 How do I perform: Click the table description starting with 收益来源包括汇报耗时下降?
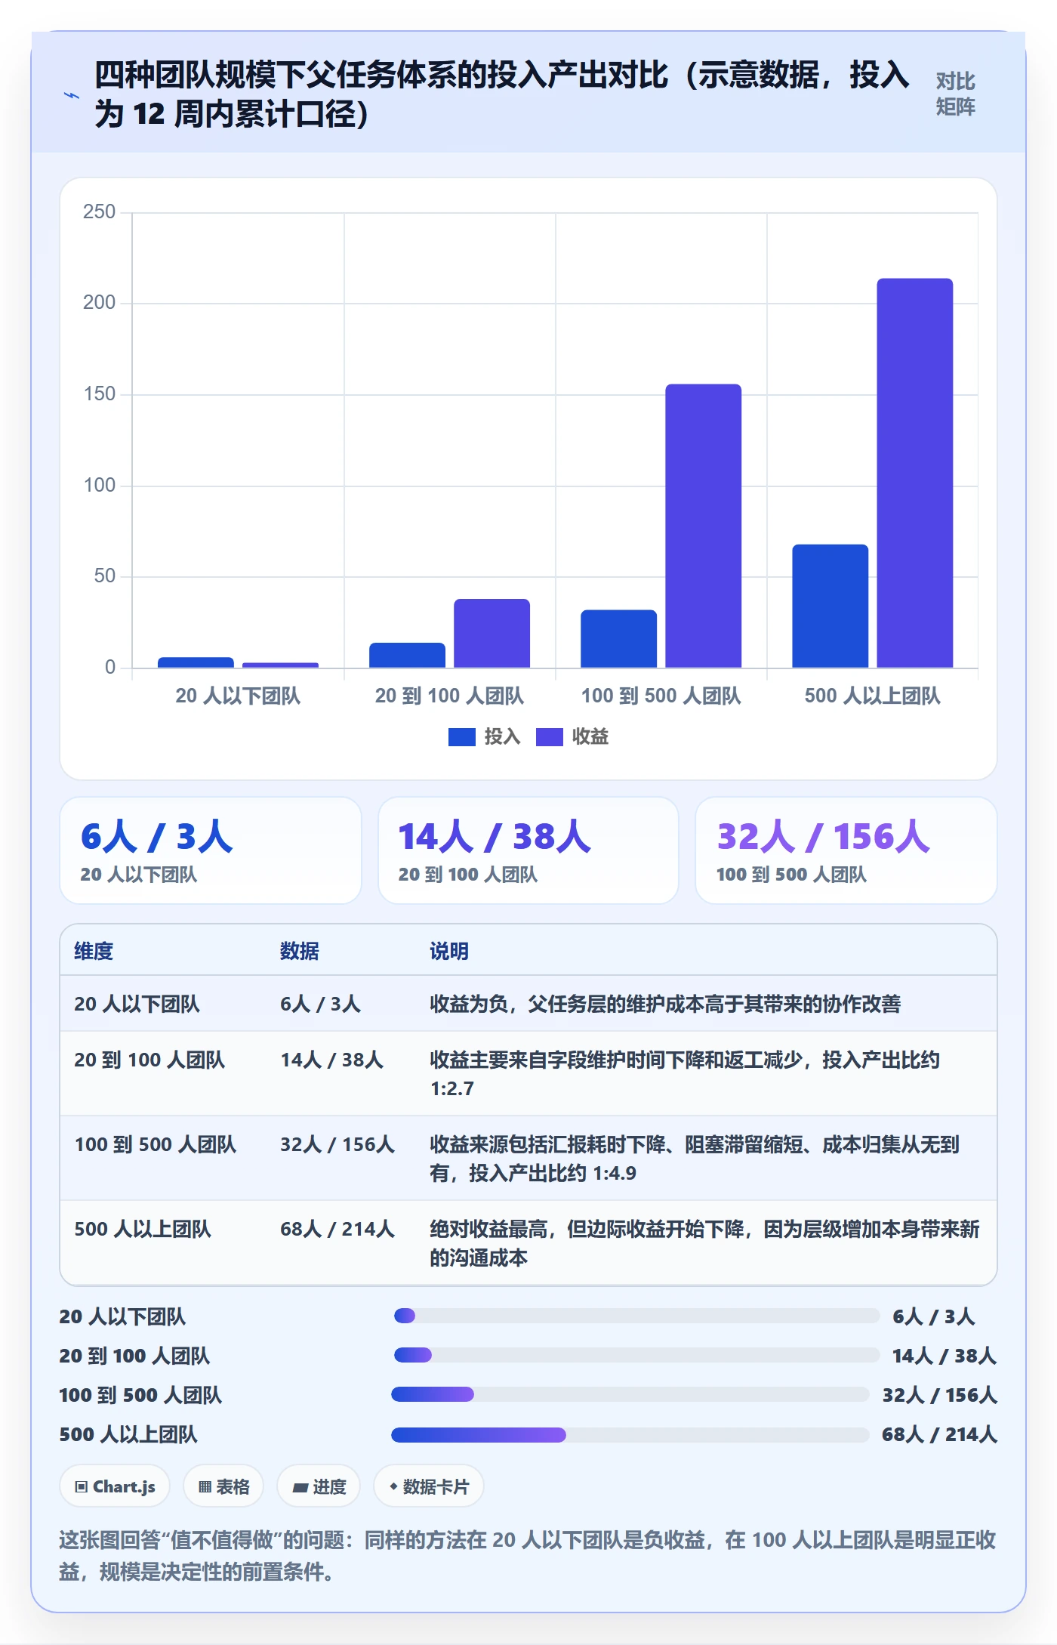point(695,1159)
